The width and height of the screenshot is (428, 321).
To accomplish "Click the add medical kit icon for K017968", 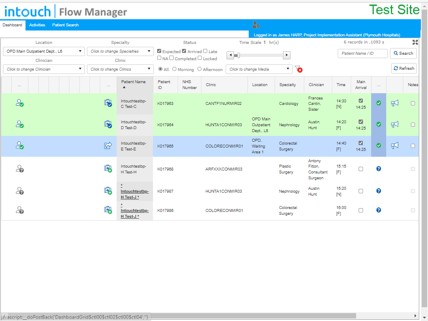I will [x=108, y=168].
